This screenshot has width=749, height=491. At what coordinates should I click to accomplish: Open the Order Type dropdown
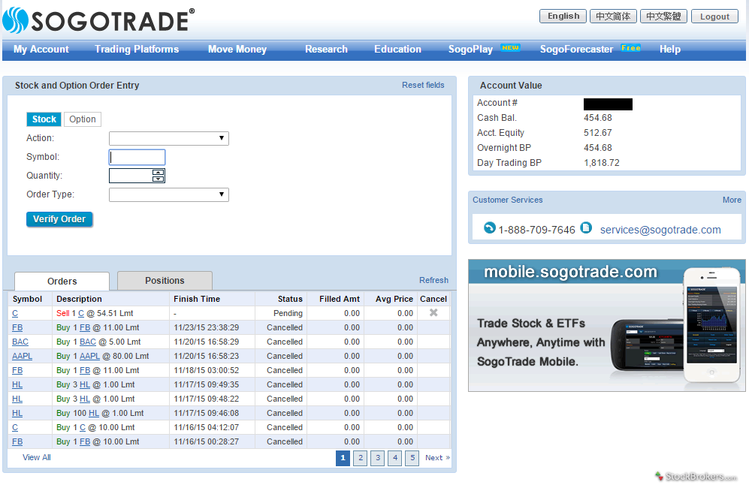(x=169, y=194)
